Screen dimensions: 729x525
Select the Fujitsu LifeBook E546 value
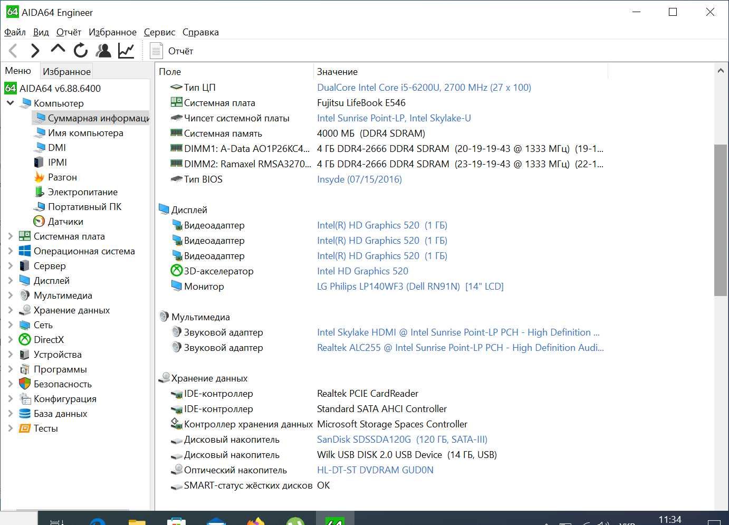point(361,103)
